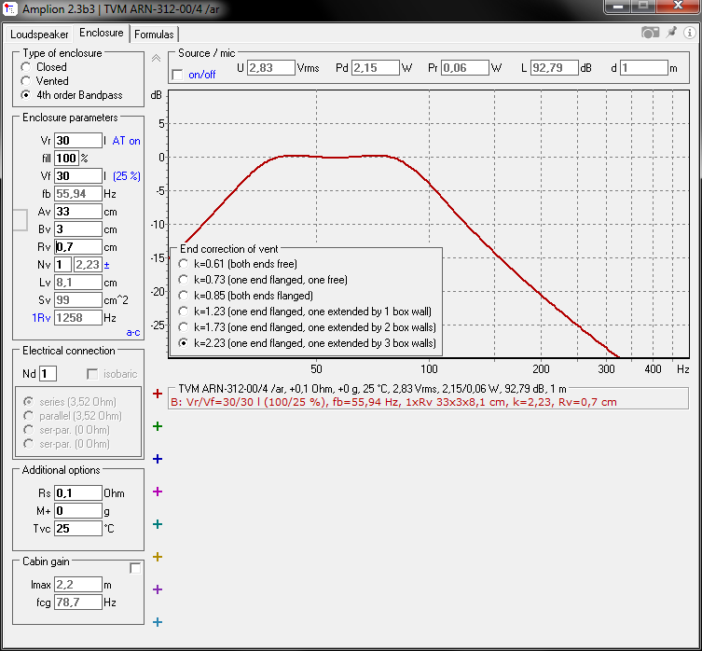Open the Formulas tab
This screenshot has height=651, width=702.
coord(154,35)
